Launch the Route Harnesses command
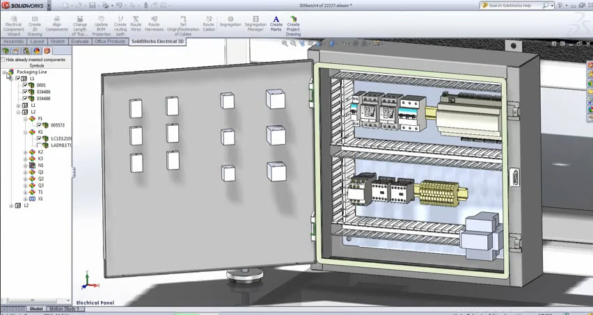593x315 pixels. click(154, 25)
